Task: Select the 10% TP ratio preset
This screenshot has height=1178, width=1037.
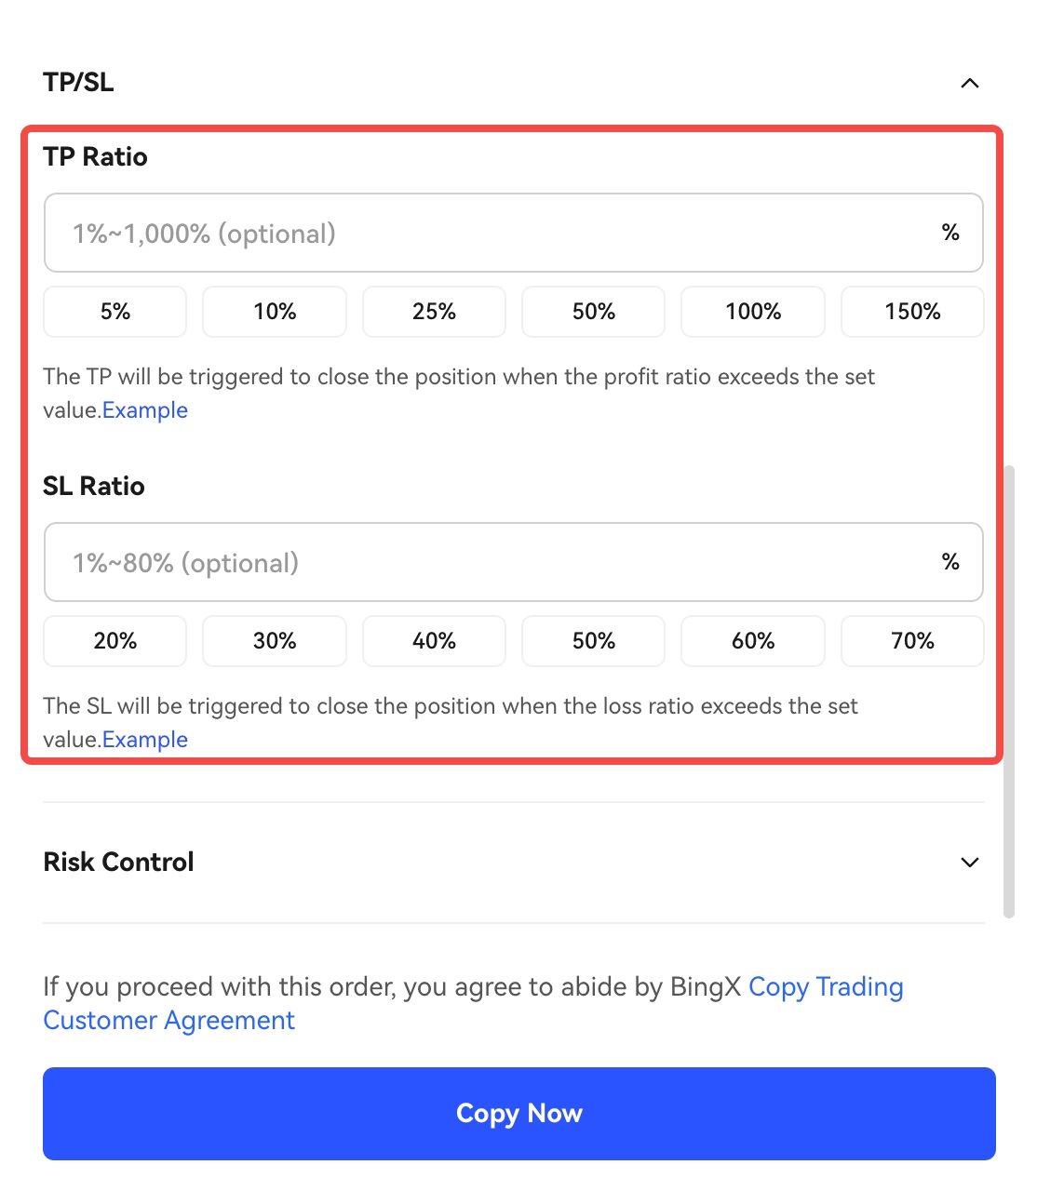Action: click(x=275, y=312)
